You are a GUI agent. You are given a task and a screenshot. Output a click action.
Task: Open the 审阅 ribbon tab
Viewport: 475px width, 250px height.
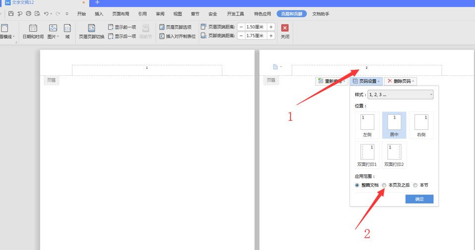click(160, 14)
